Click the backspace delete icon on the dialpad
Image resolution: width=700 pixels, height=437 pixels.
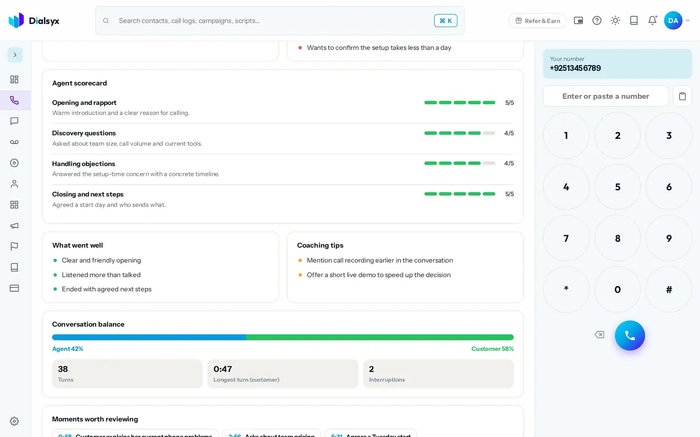tap(599, 335)
